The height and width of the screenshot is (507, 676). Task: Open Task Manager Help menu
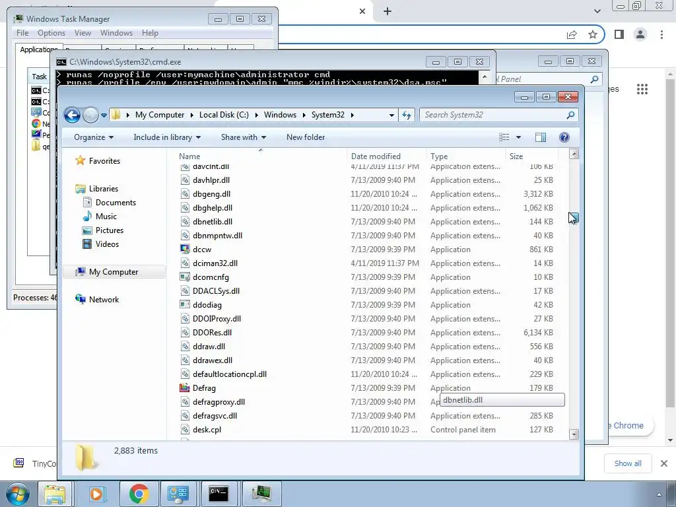150,33
